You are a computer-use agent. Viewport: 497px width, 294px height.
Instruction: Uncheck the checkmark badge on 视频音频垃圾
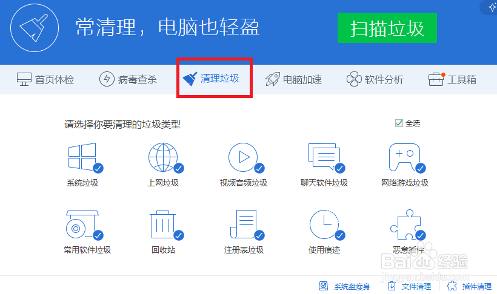pos(259,168)
